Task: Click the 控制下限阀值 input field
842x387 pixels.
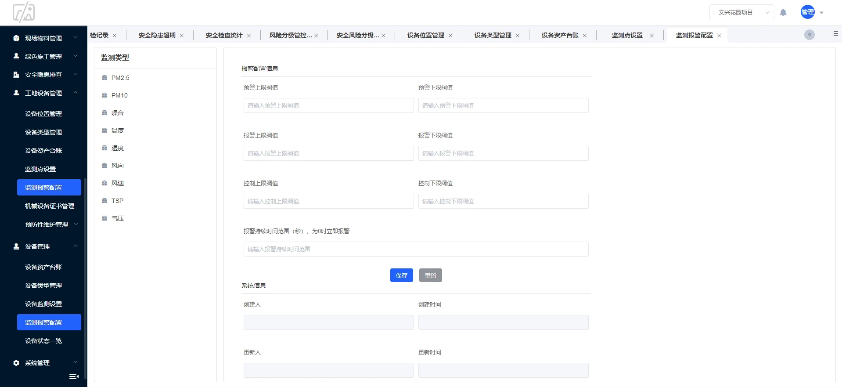Action: (504, 201)
